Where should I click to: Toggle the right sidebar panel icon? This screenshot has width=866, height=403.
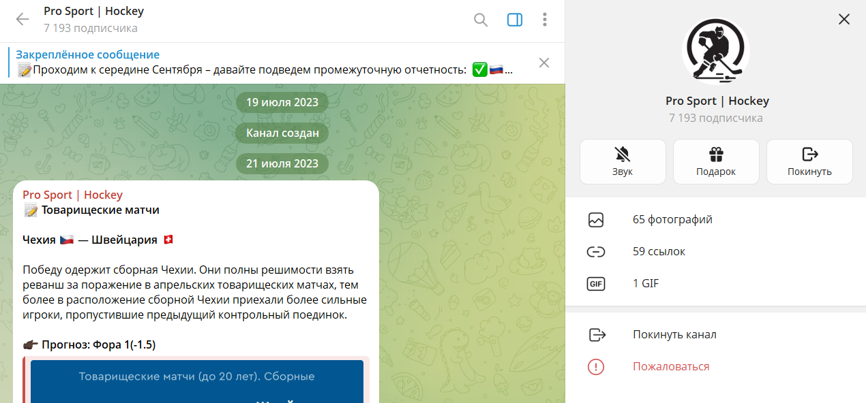point(515,20)
